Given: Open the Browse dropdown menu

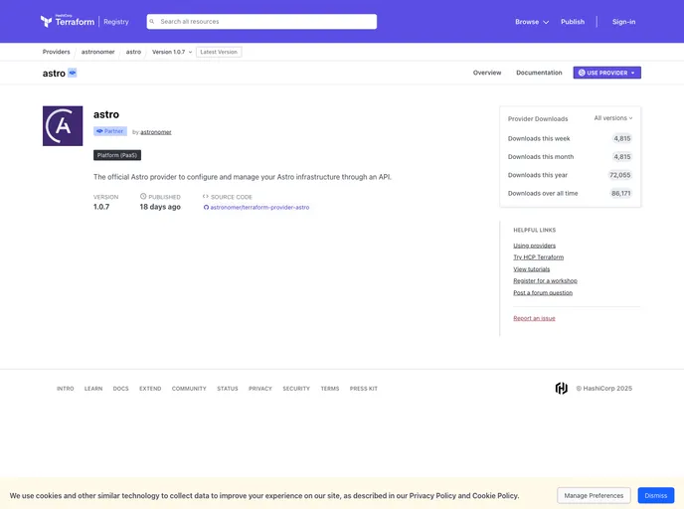Looking at the screenshot, I should pos(531,22).
